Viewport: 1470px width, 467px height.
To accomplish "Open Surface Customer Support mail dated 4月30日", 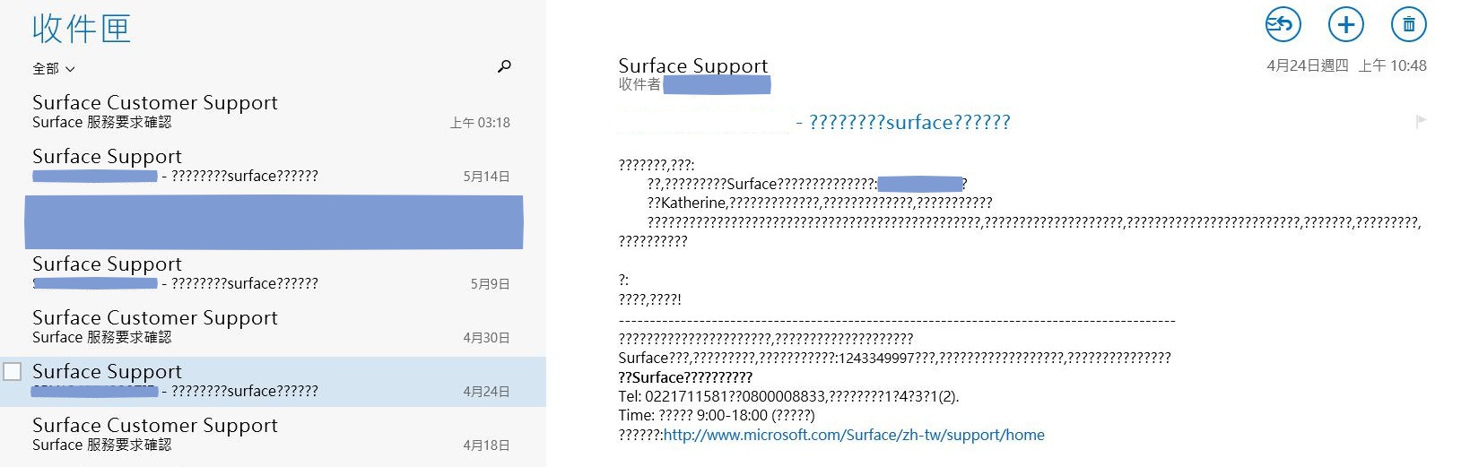I will 269,327.
